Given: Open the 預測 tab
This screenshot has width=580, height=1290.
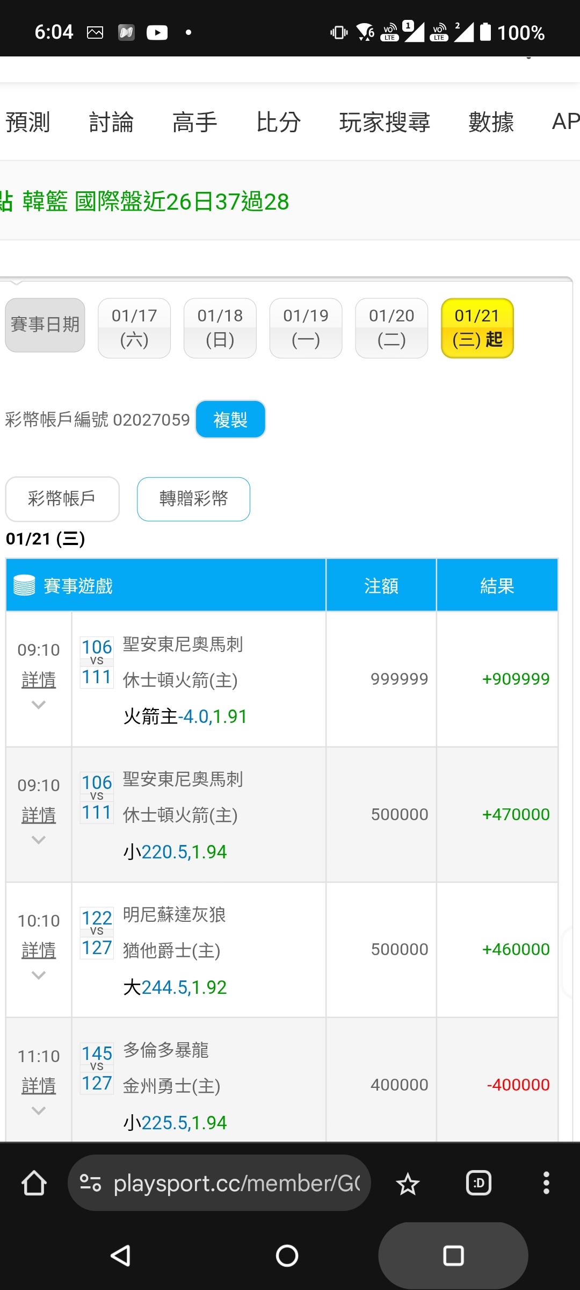Looking at the screenshot, I should click(x=28, y=122).
